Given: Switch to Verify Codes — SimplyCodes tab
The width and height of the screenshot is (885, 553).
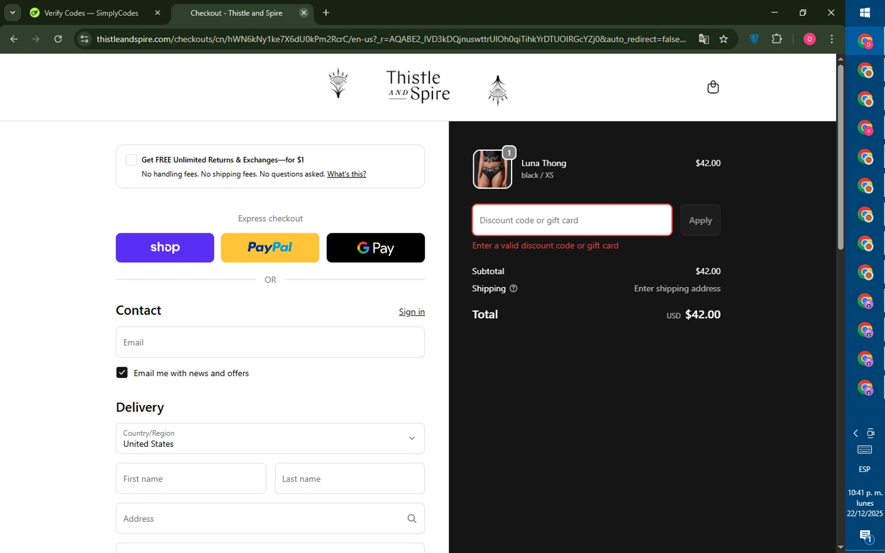Looking at the screenshot, I should tap(91, 13).
